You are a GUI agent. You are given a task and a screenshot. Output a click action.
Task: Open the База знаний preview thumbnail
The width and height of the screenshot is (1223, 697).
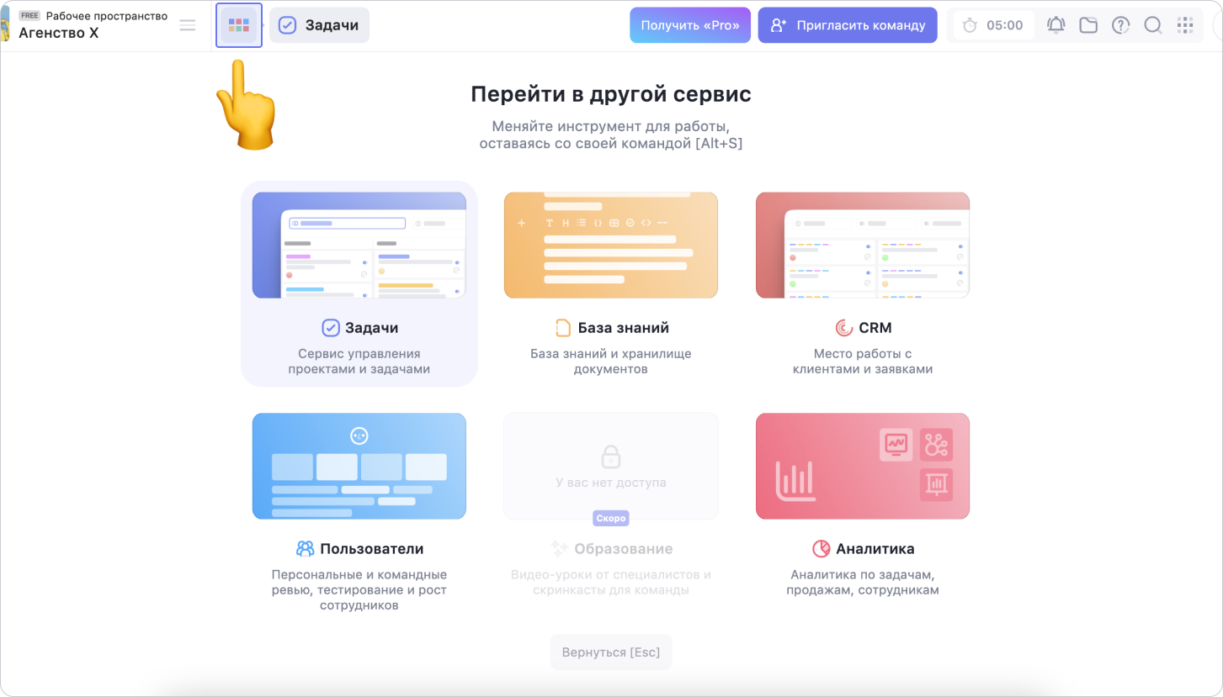[x=610, y=245]
